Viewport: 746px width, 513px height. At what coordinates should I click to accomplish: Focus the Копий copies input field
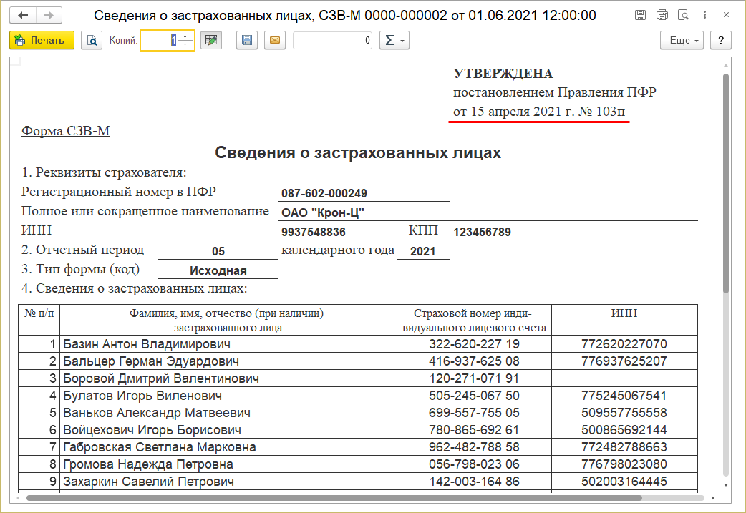point(160,40)
